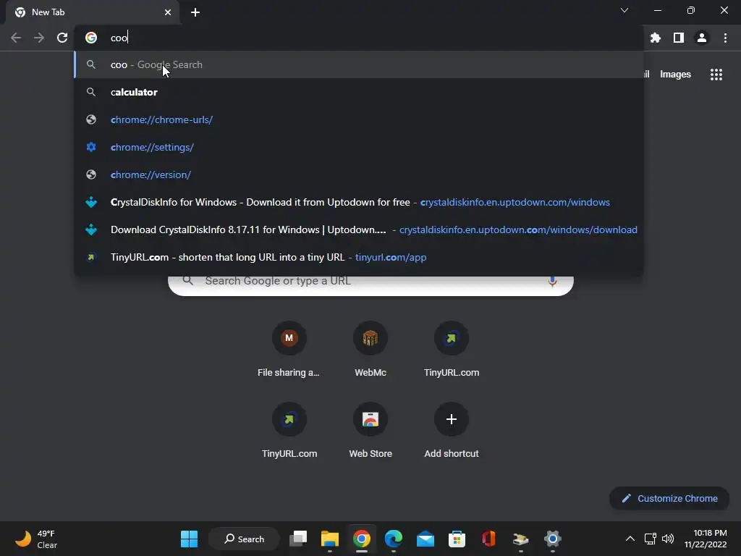
Task: Switch to Chrome via taskbar icon
Action: [x=362, y=539]
